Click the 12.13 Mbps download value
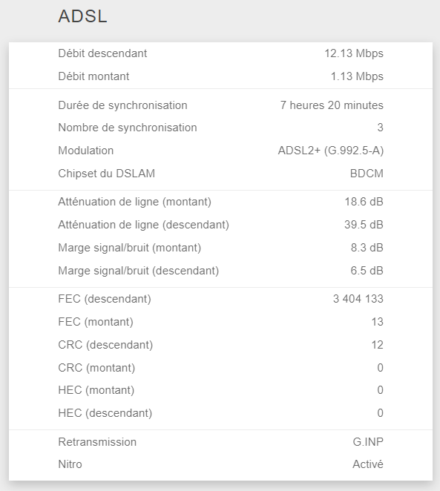Viewport: 440px width, 491px height. click(x=354, y=53)
